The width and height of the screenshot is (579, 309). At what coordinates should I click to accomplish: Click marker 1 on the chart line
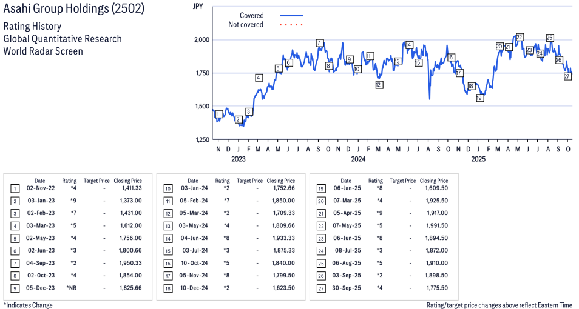tap(218, 114)
